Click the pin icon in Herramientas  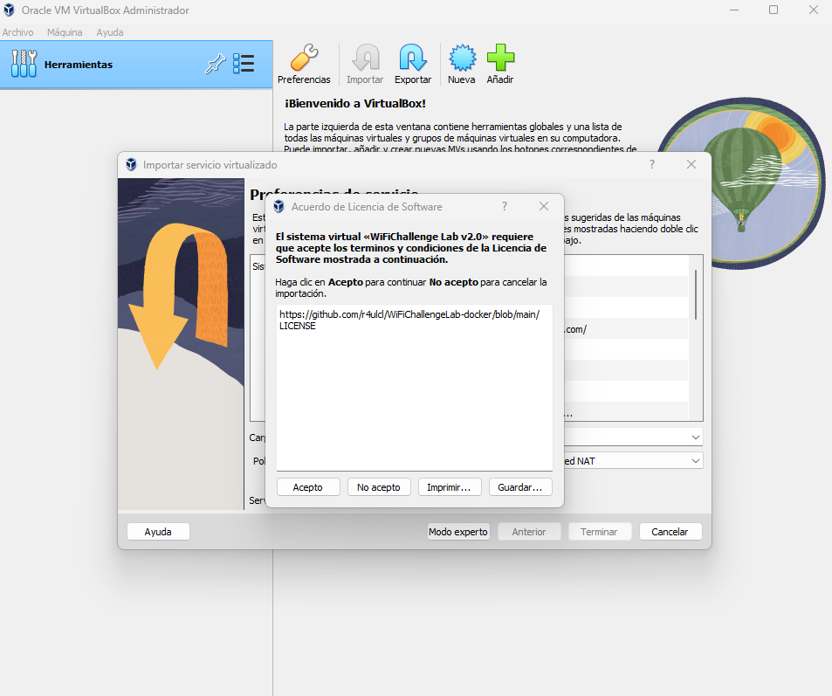(215, 64)
